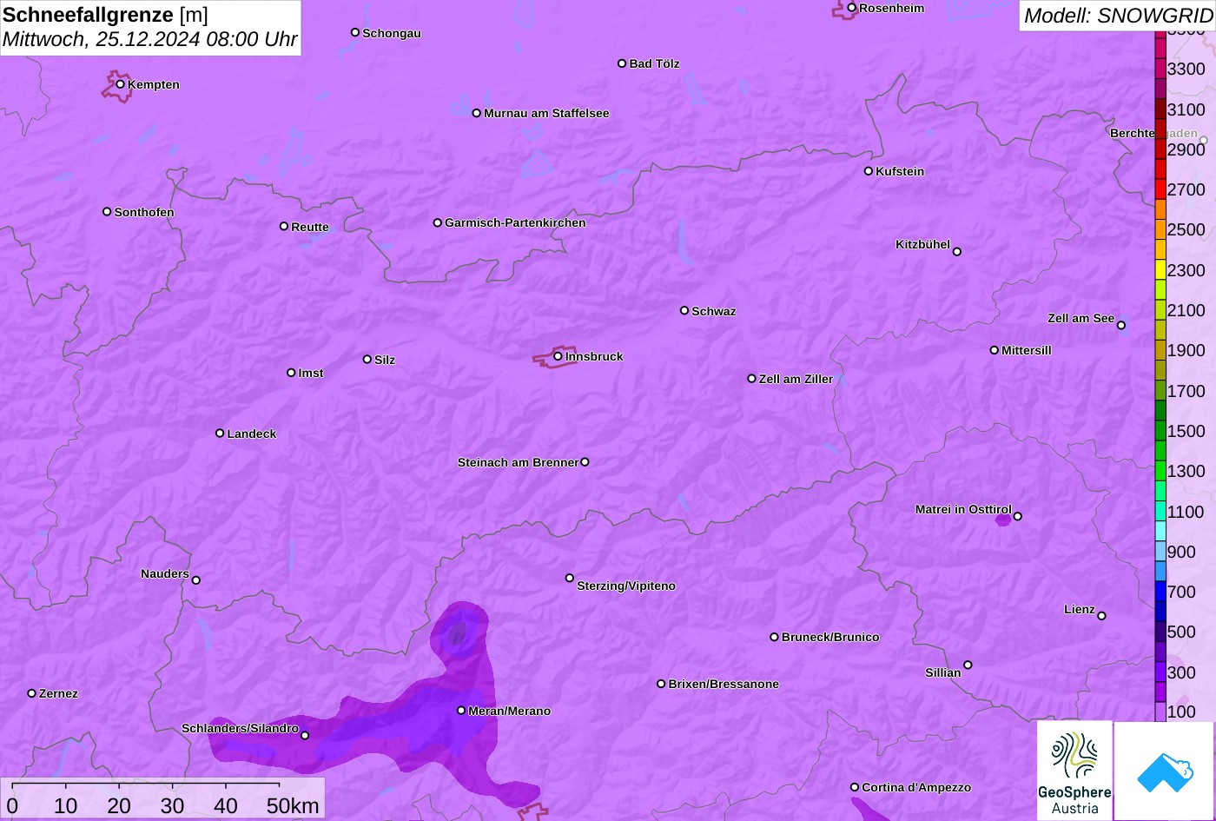Image resolution: width=1216 pixels, height=821 pixels.
Task: Click the Brixen/Bressanone label
Action: tap(724, 684)
